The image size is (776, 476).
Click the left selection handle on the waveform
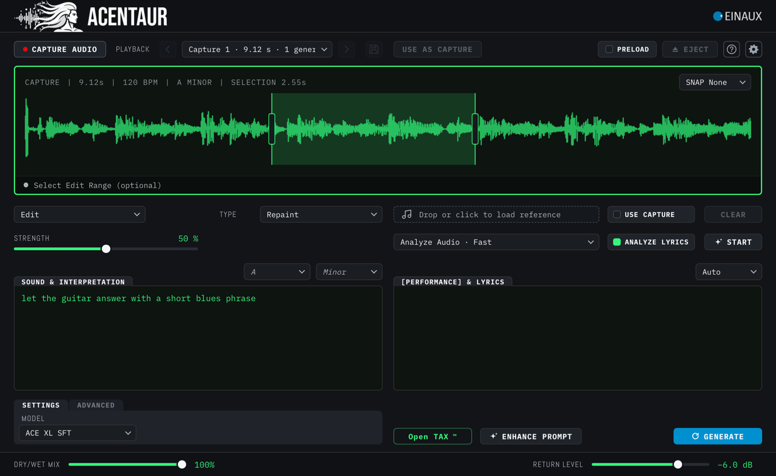[272, 128]
